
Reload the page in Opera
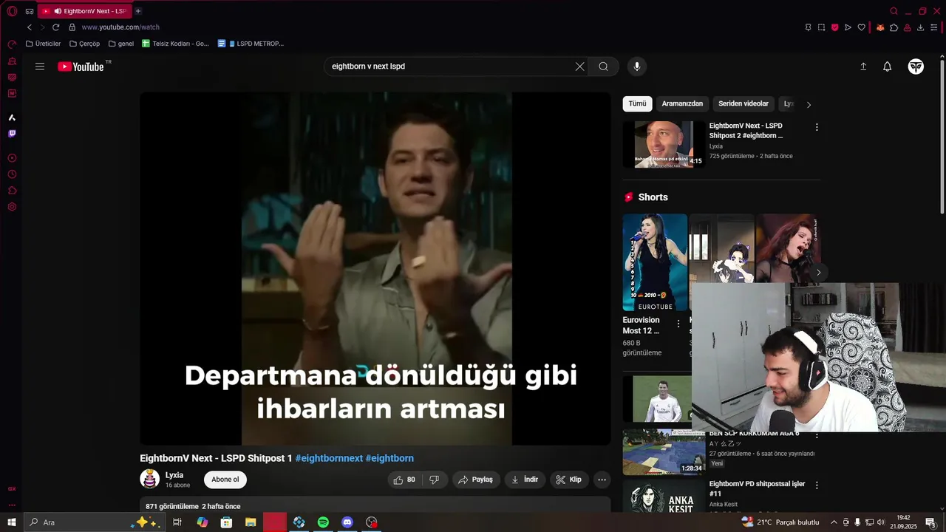click(x=55, y=27)
